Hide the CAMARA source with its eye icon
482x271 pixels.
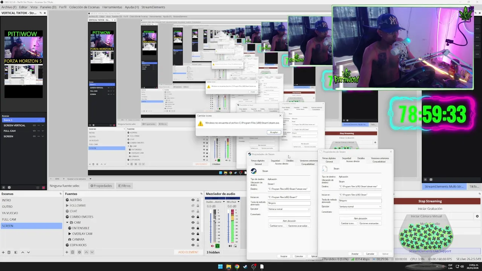(x=193, y=239)
